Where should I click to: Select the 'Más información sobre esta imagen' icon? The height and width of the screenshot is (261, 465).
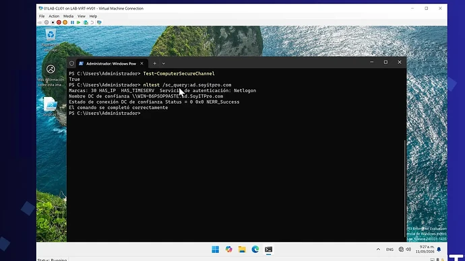tap(51, 75)
